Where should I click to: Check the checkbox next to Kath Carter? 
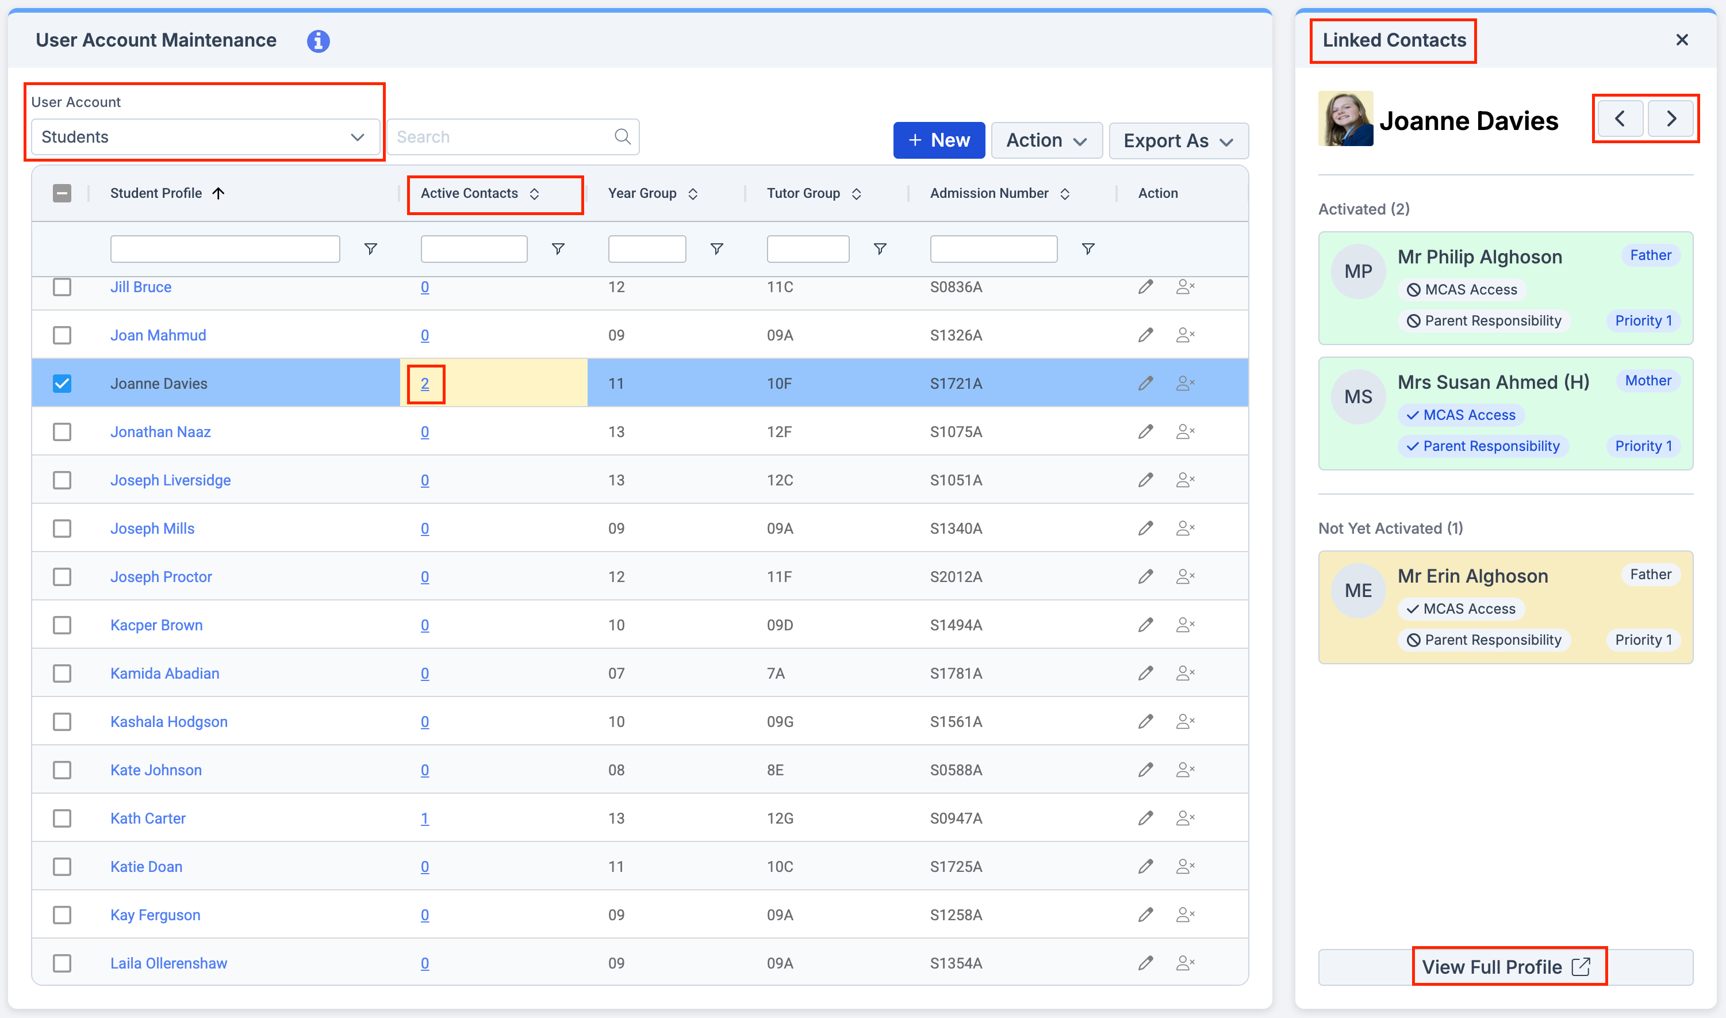63,818
